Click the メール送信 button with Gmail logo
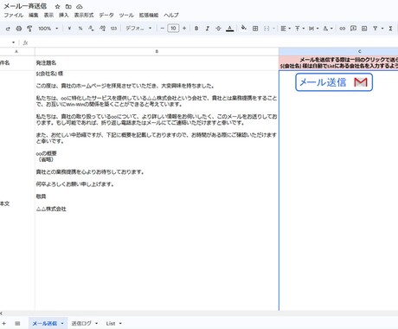The width and height of the screenshot is (398, 329). (x=334, y=82)
